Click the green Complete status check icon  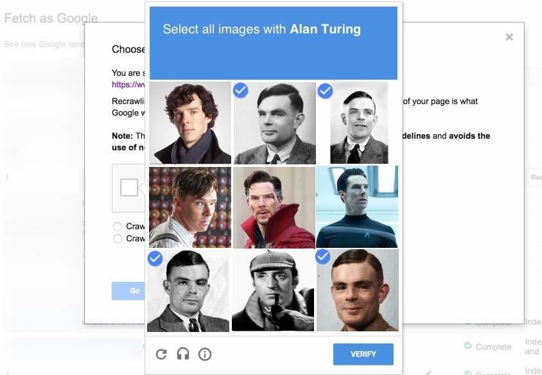point(468,346)
